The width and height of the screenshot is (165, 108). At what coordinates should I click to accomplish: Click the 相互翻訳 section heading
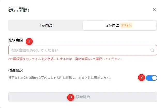point(16,70)
